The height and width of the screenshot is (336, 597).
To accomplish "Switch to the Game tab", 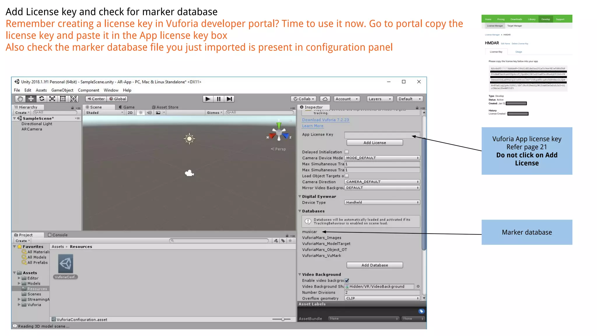I will tap(127, 107).
